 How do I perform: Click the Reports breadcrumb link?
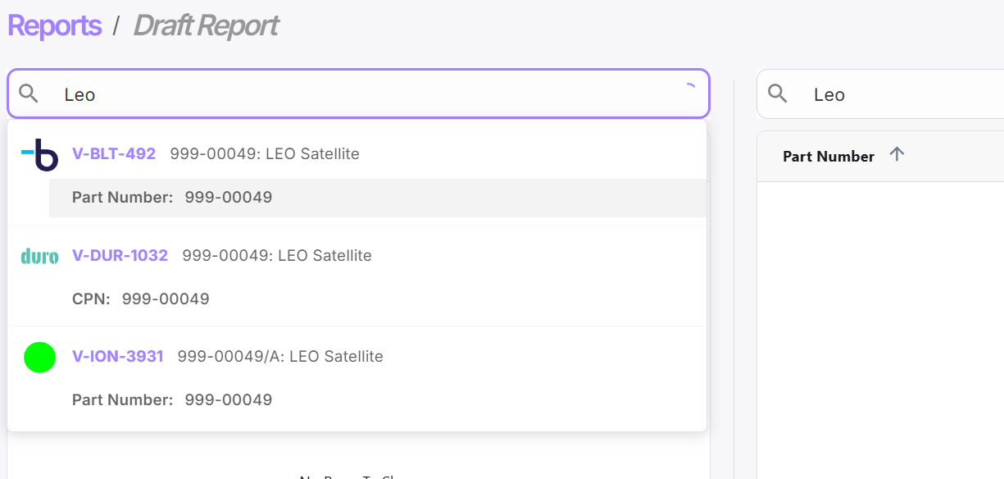(x=54, y=25)
